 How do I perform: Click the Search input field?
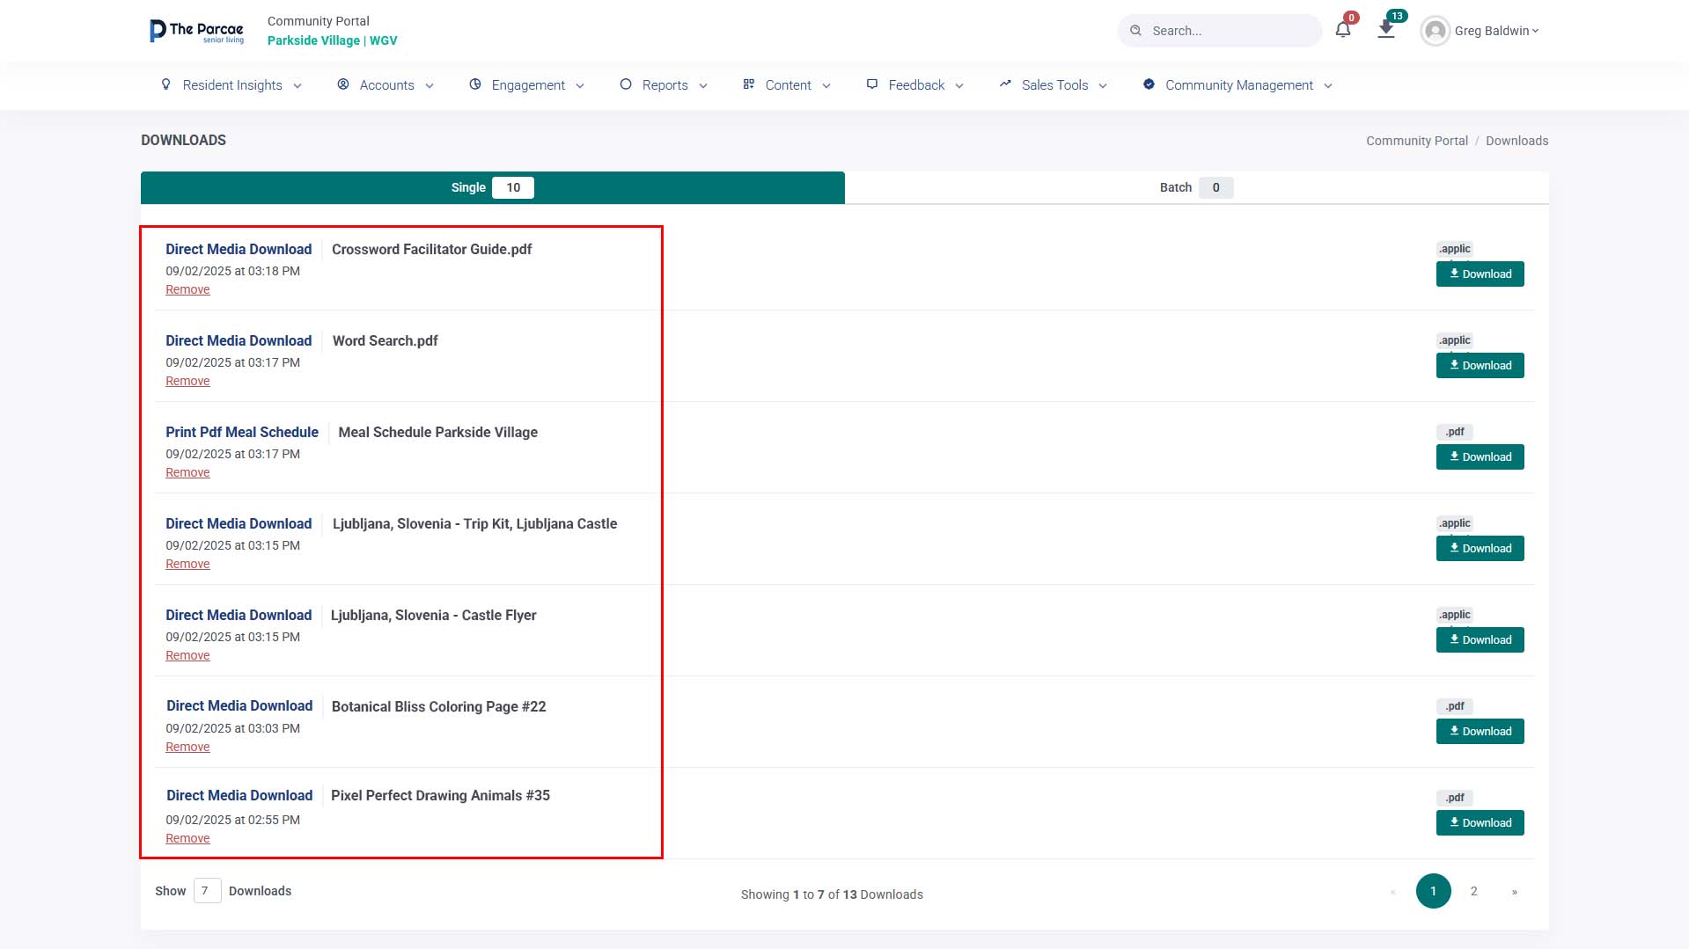(1220, 31)
